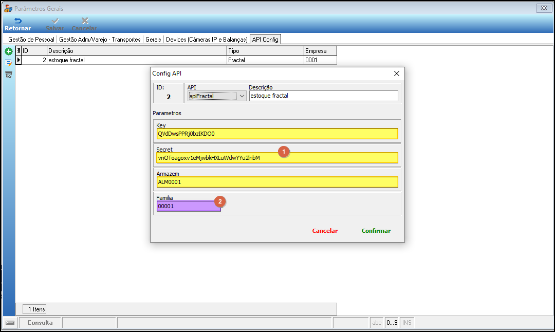Click the Descrição input field
555x332 pixels.
[x=324, y=96]
